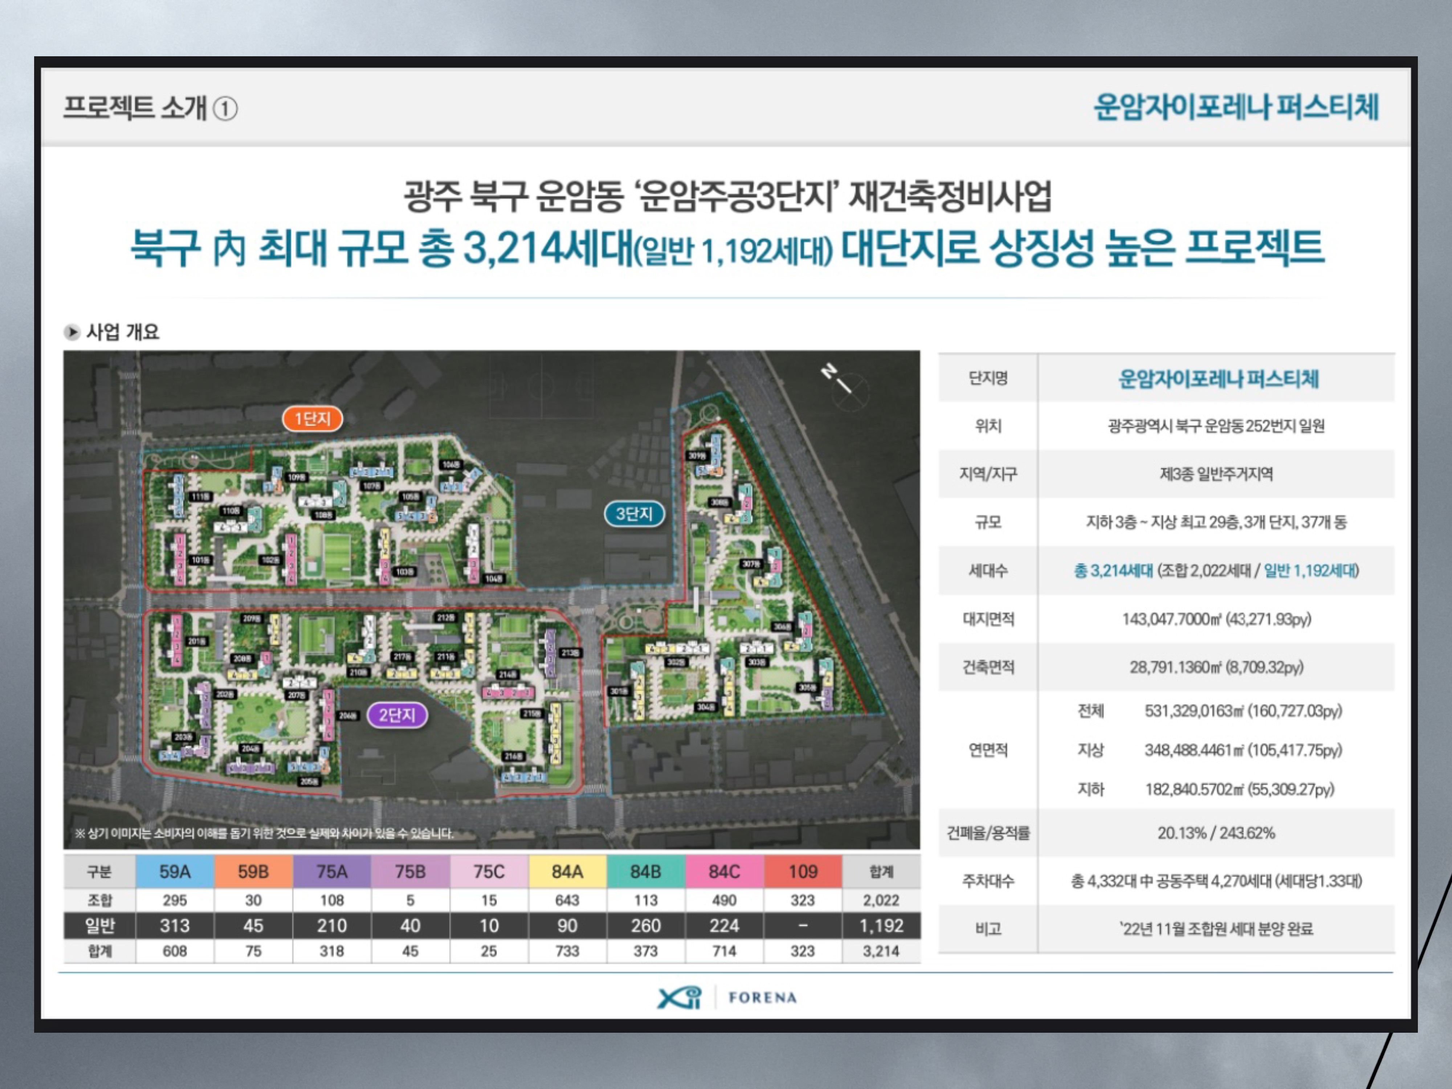Click the 대지면적 value 143,047.7000㎡
1452x1089 pixels.
click(x=1216, y=619)
